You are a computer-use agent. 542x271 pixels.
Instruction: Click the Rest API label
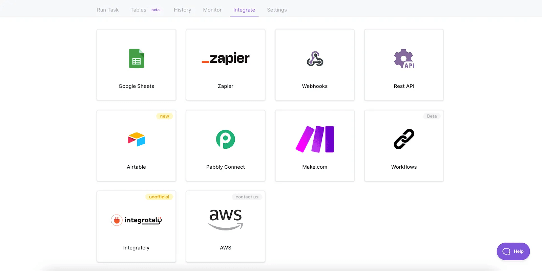click(404, 86)
